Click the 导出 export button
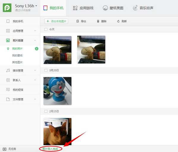The height and width of the screenshot is (152, 178). coord(81,21)
